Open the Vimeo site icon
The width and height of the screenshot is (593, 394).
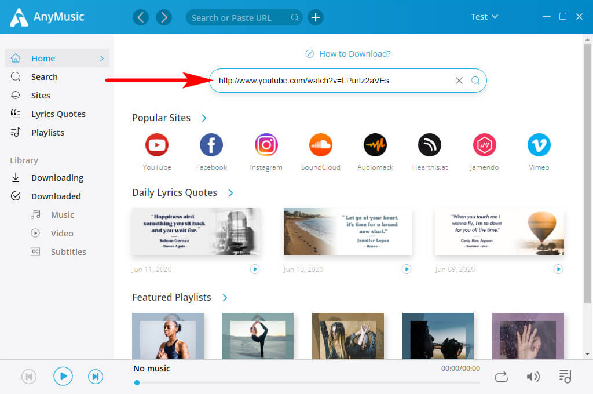click(539, 145)
